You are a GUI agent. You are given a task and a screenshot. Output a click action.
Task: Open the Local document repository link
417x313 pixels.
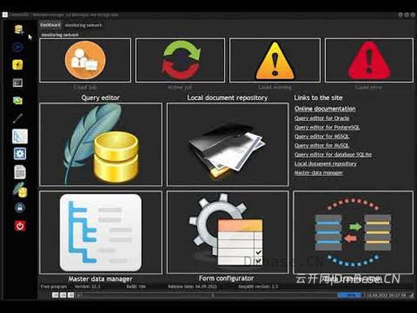pyautogui.click(x=325, y=163)
